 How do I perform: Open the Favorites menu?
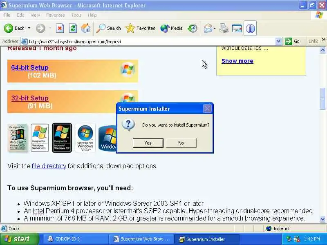point(55,15)
